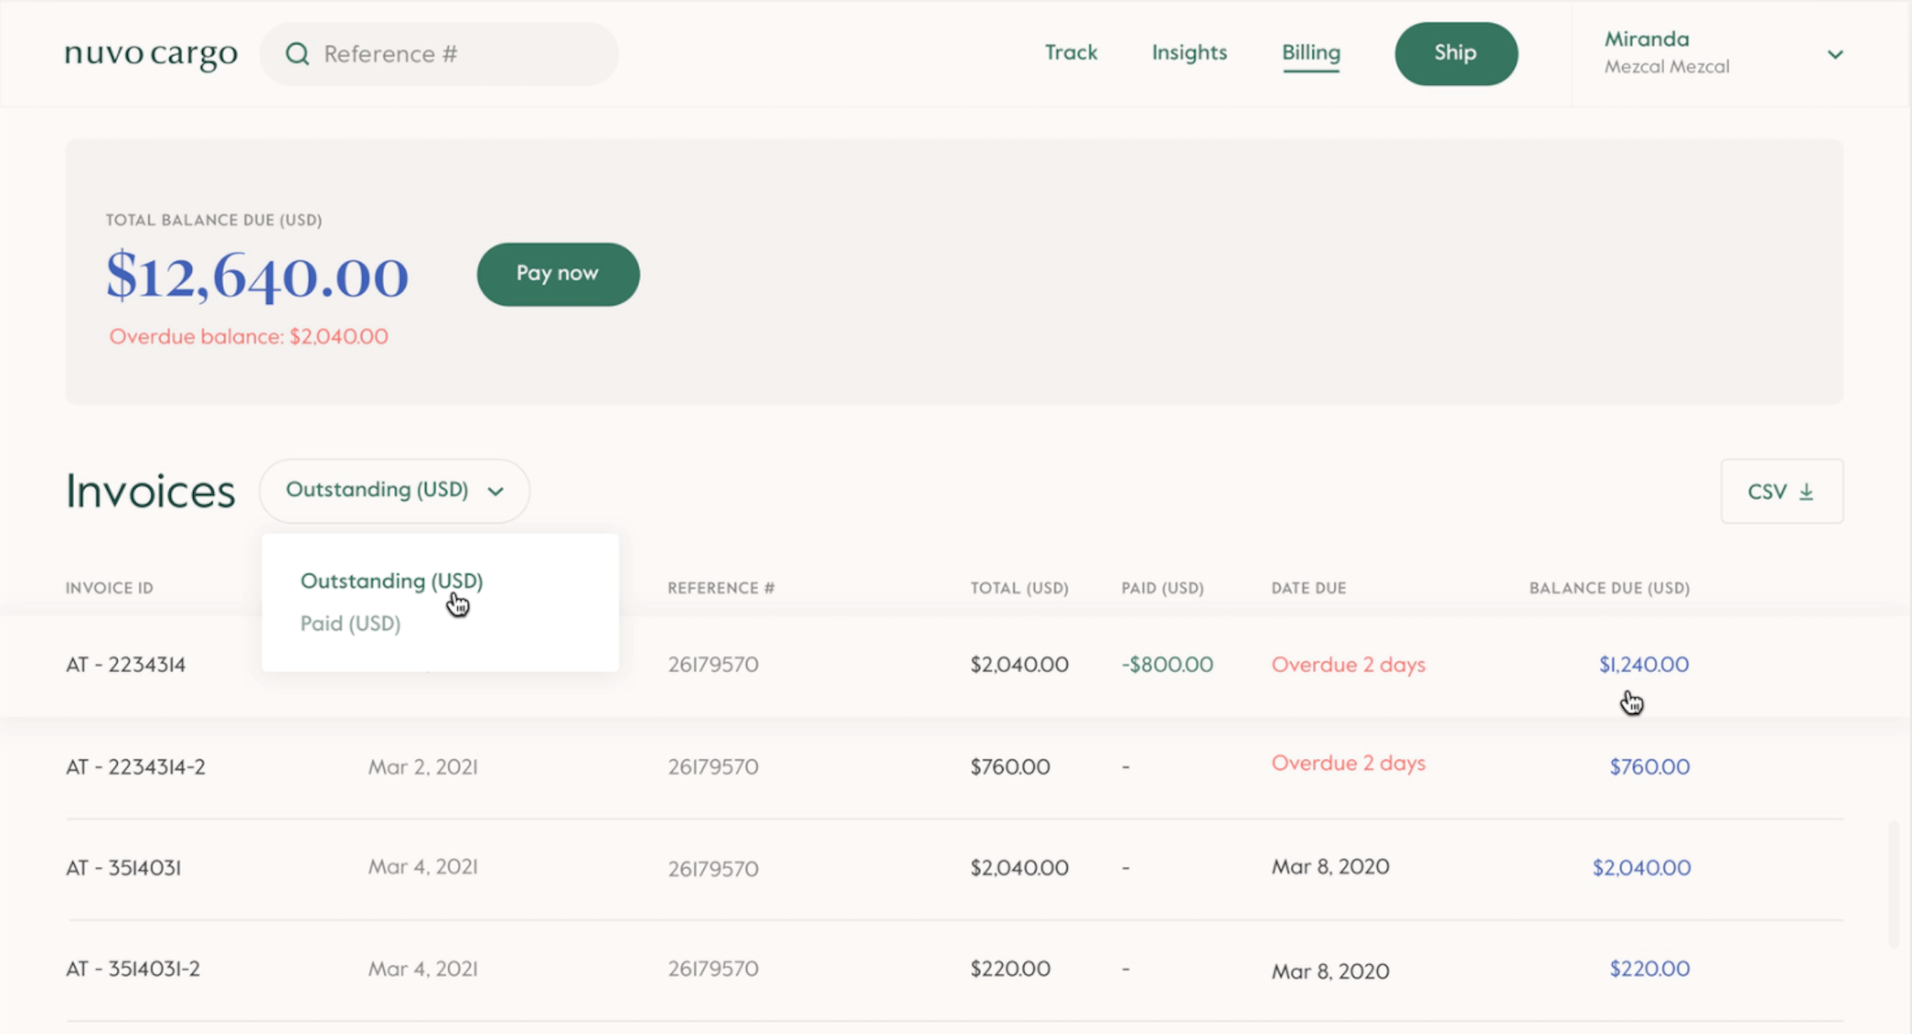This screenshot has height=1034, width=1912.
Task: Select Paid (USD) from the dropdown list
Action: coord(350,623)
